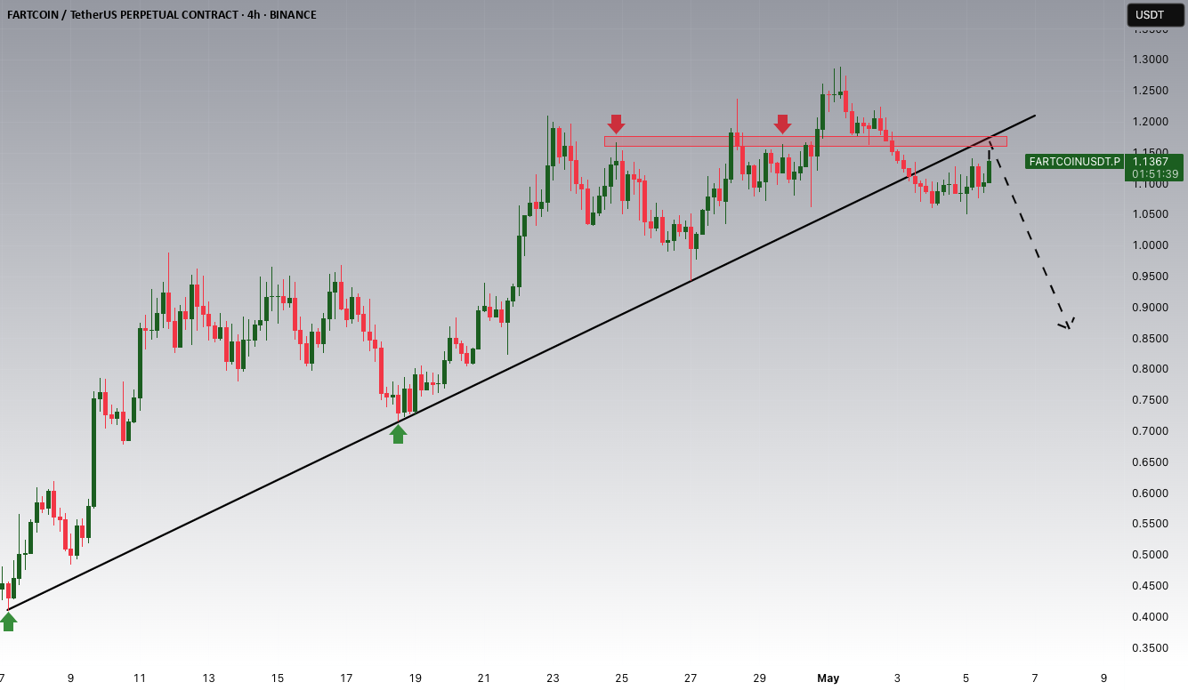This screenshot has height=690, width=1188.
Task: Select arrowhead of dashed projection line
Action: (1067, 324)
